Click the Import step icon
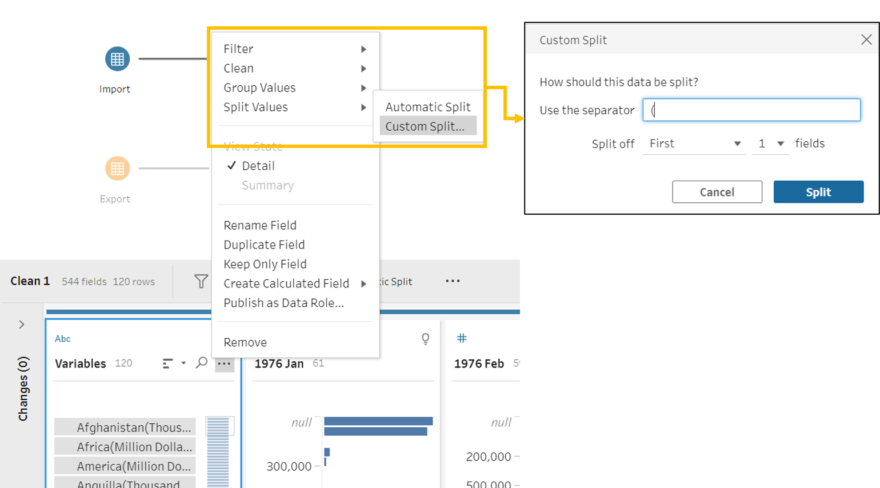Image resolution: width=880 pixels, height=488 pixels. 117,59
